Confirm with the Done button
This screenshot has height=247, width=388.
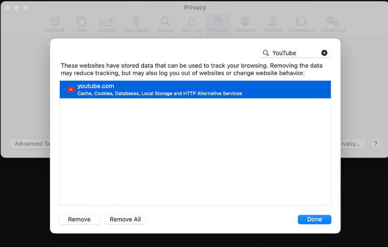click(x=314, y=220)
